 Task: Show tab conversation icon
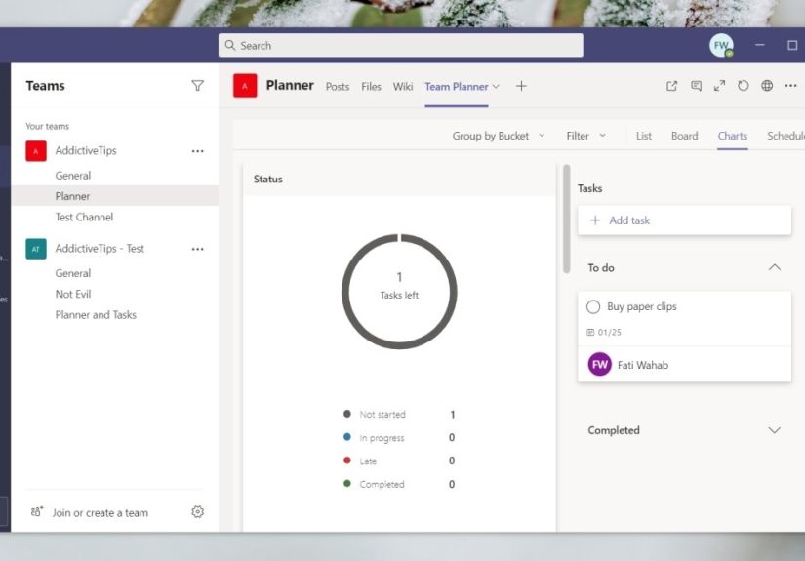pos(696,86)
